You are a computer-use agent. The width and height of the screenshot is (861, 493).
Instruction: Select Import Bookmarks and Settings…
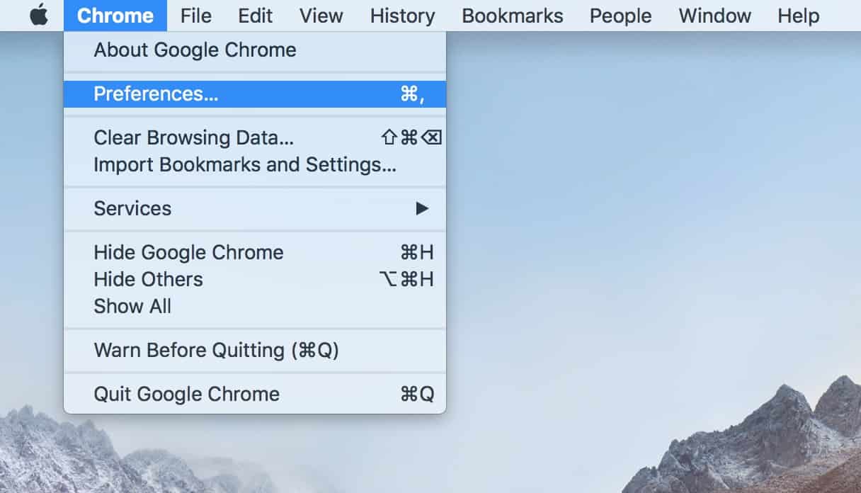[x=244, y=165]
